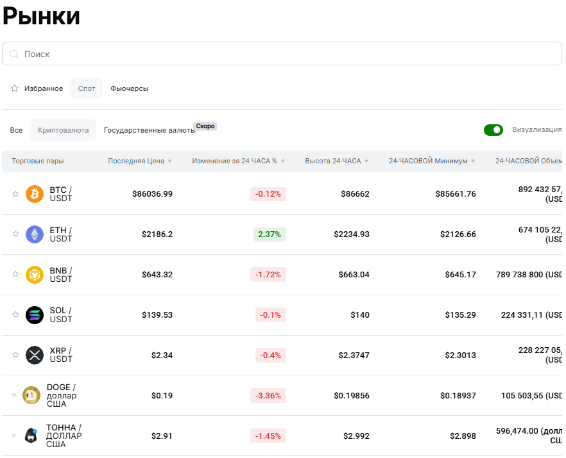Click the Bitcoin coin icon
This screenshot has width=566, height=458.
coord(35,194)
